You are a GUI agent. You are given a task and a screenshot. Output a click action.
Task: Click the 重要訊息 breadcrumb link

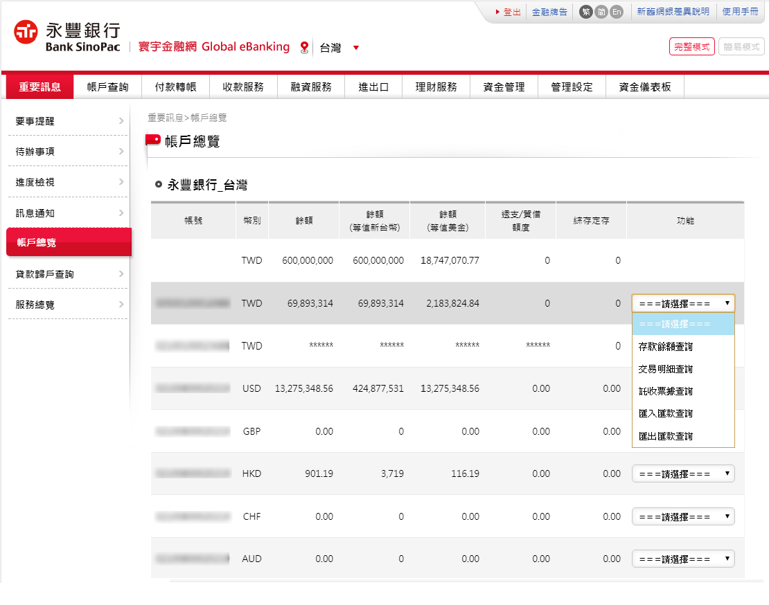click(166, 118)
